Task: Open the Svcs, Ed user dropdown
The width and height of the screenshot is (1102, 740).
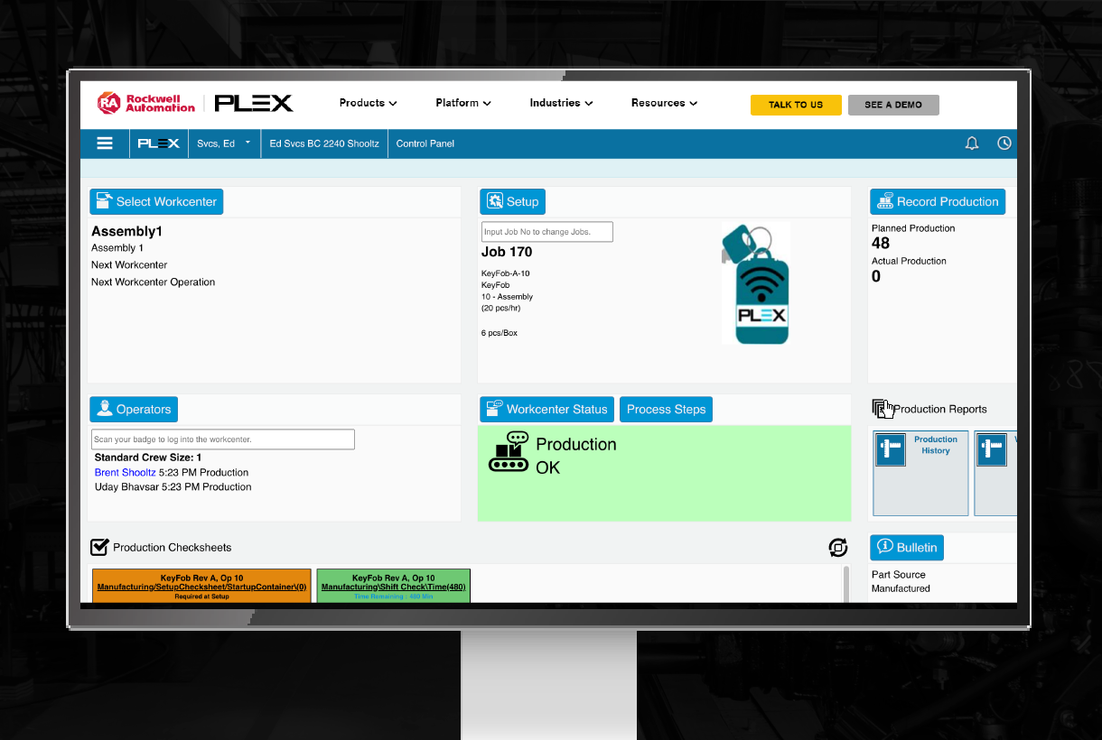Action: click(224, 143)
